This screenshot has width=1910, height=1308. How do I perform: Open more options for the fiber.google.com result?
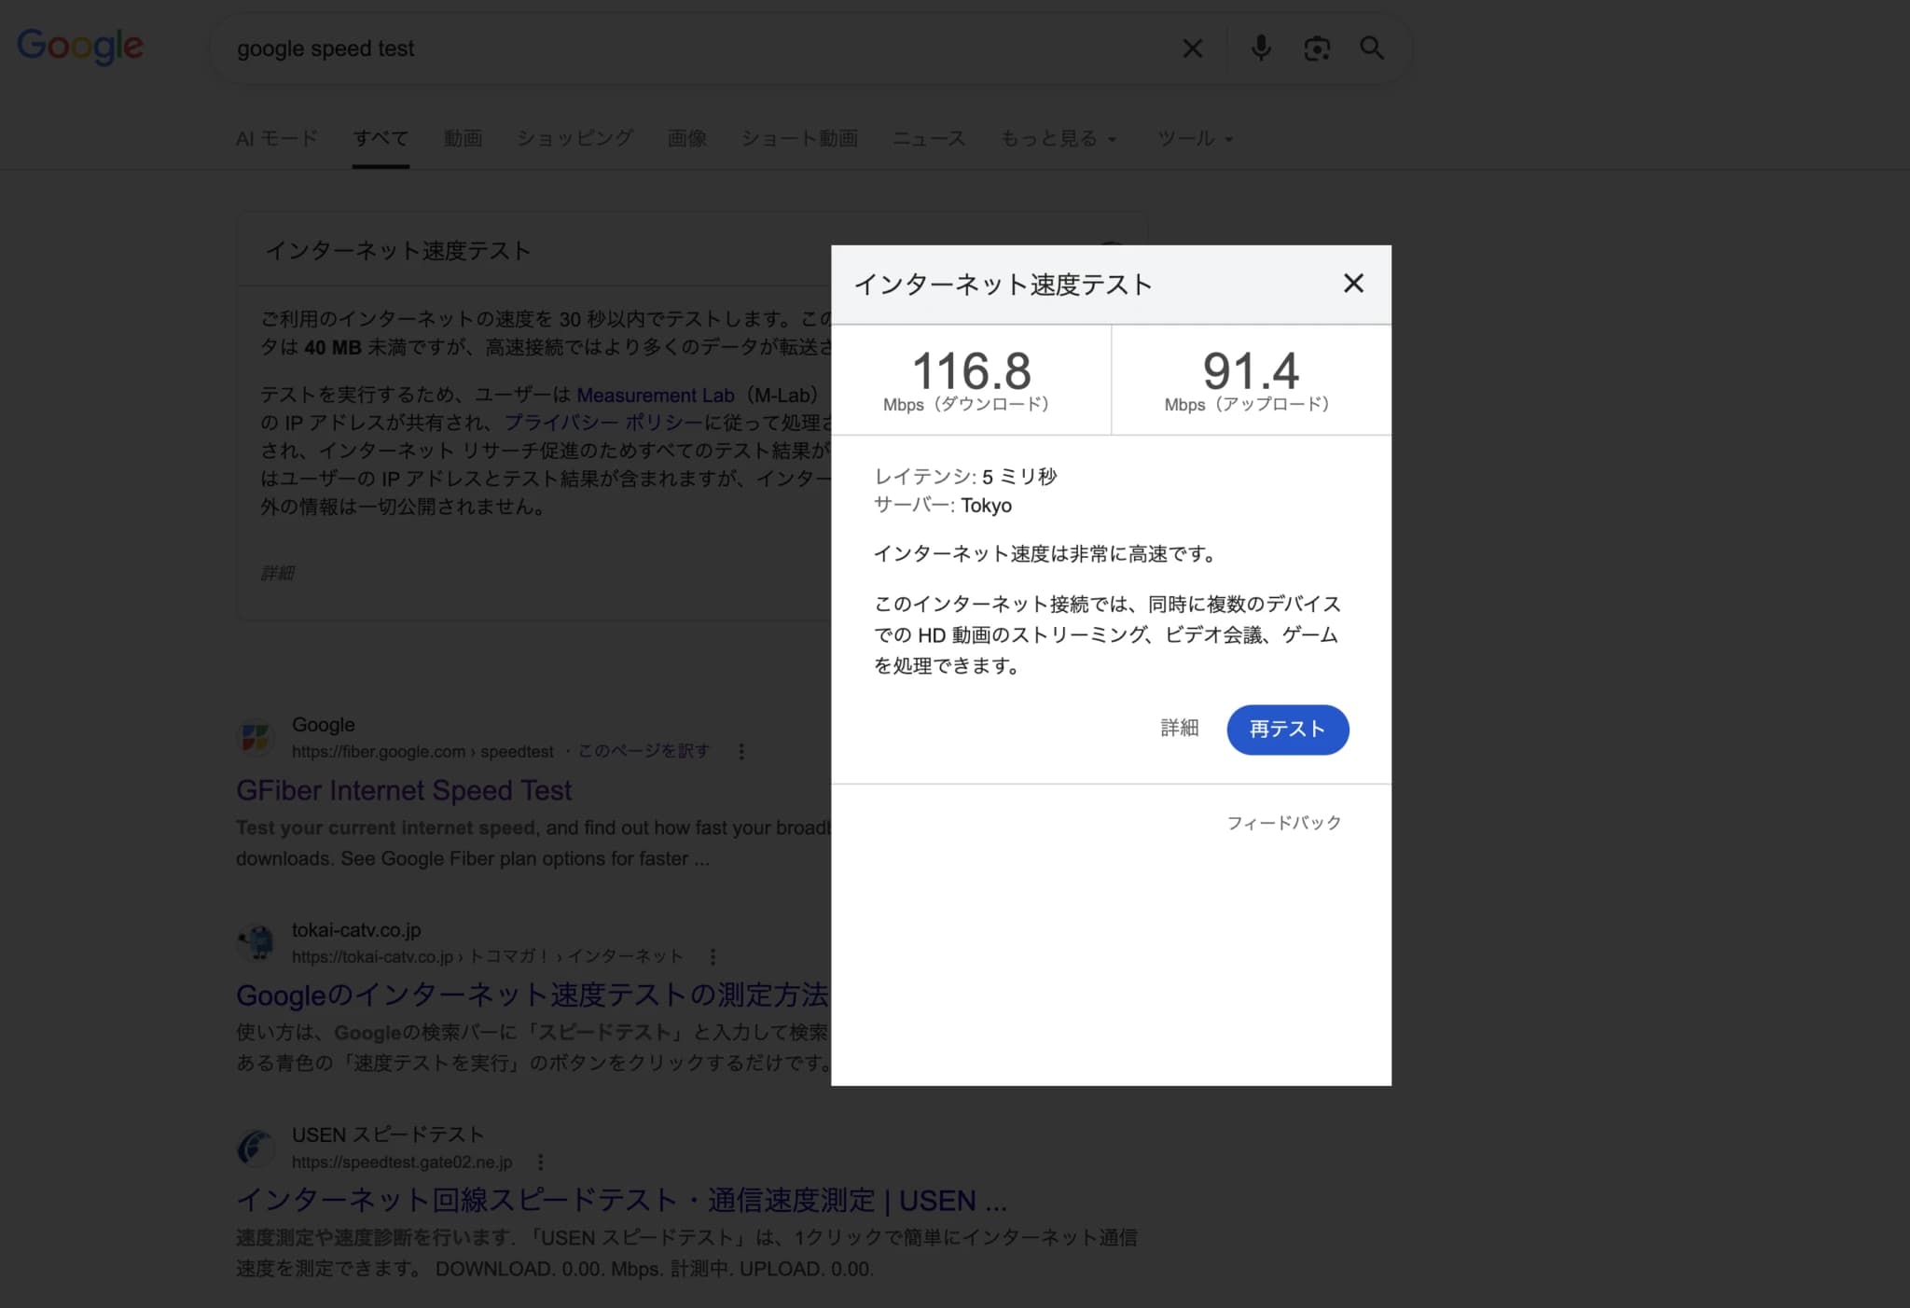pos(741,751)
